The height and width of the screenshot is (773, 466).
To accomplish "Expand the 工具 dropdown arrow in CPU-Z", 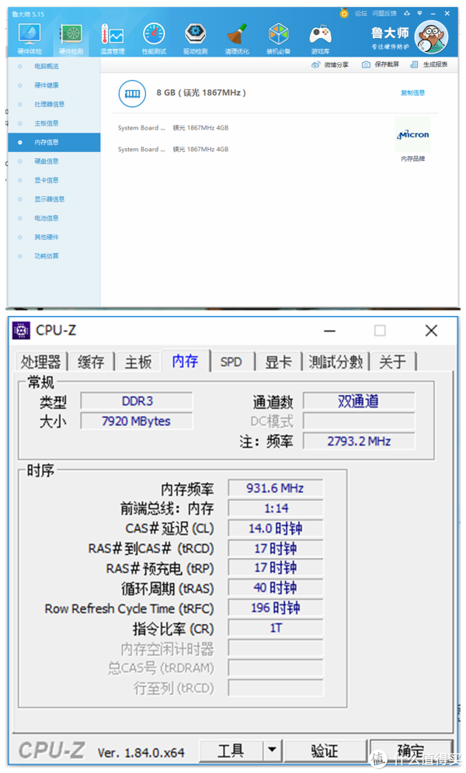I will tap(272, 750).
